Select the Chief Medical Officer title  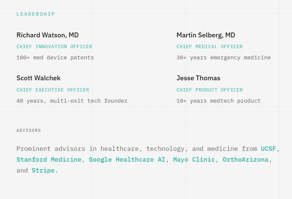[210, 47]
